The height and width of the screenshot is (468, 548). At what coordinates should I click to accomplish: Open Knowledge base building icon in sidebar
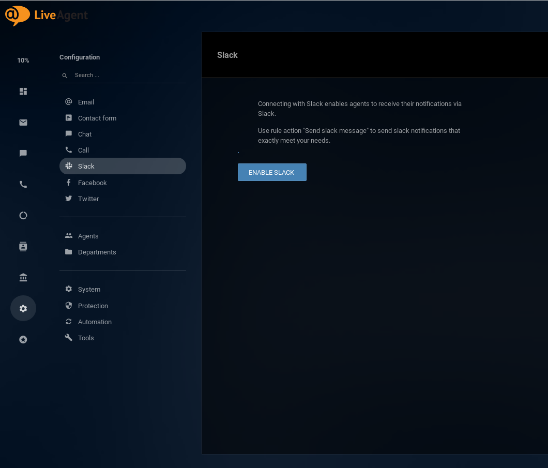[x=23, y=278]
